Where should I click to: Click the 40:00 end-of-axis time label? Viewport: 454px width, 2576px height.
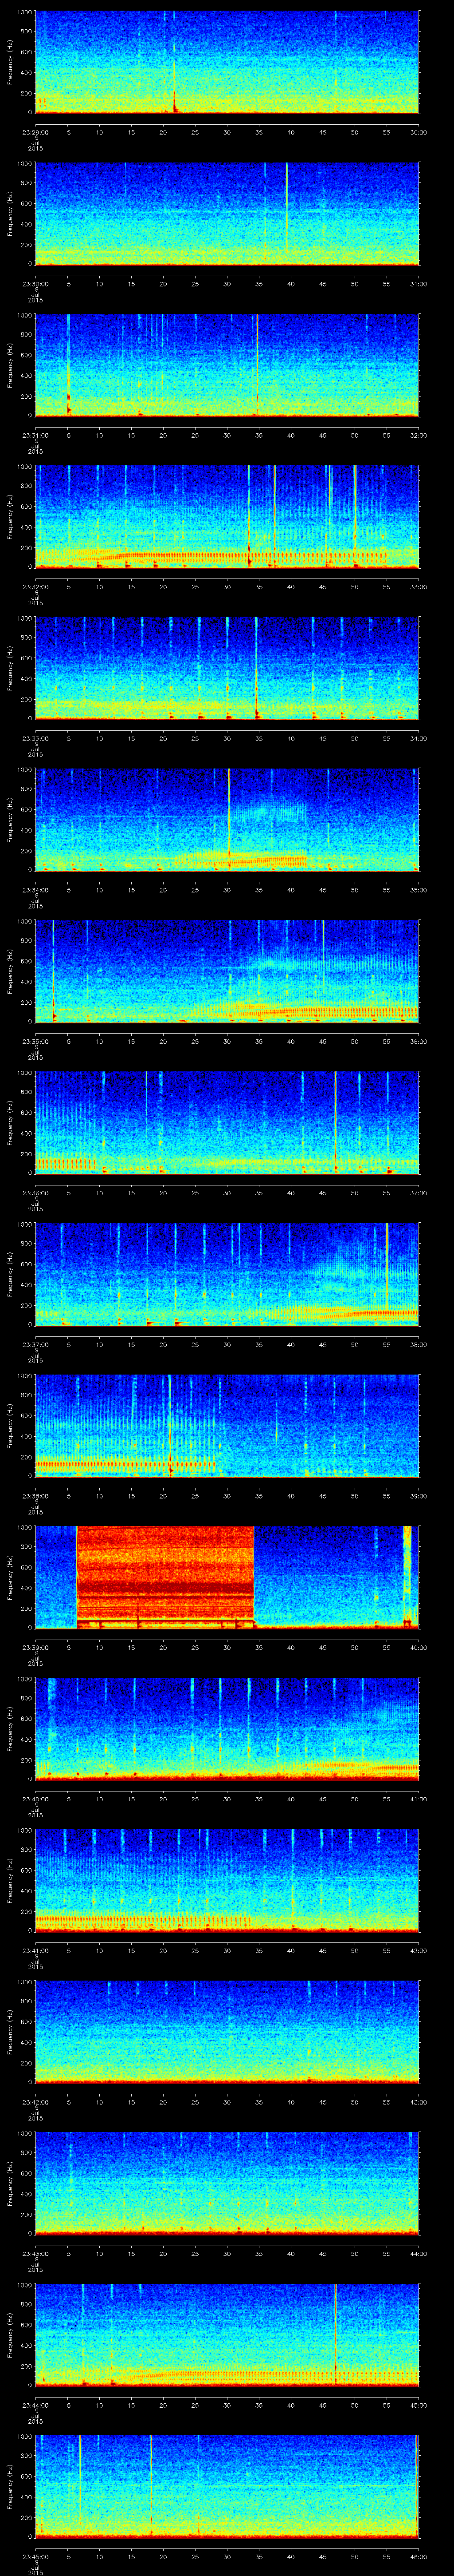[x=418, y=1647]
